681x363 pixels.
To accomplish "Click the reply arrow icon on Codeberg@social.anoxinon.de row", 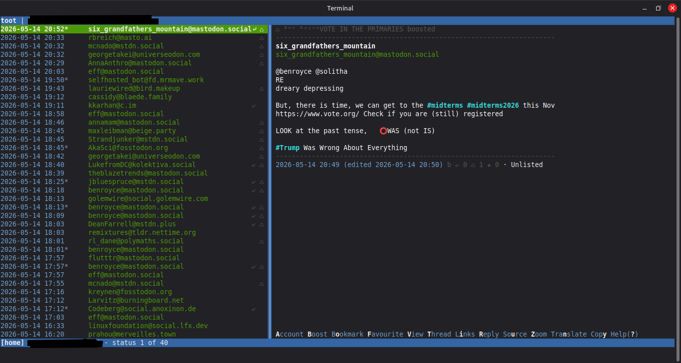I will (x=254, y=309).
